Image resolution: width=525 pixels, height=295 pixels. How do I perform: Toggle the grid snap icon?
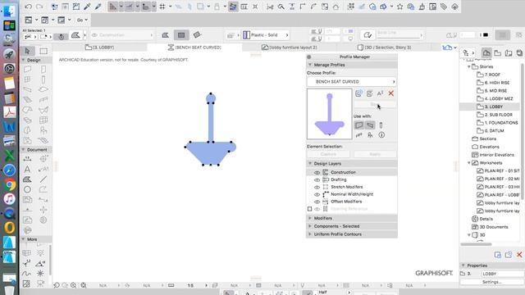coord(162,7)
